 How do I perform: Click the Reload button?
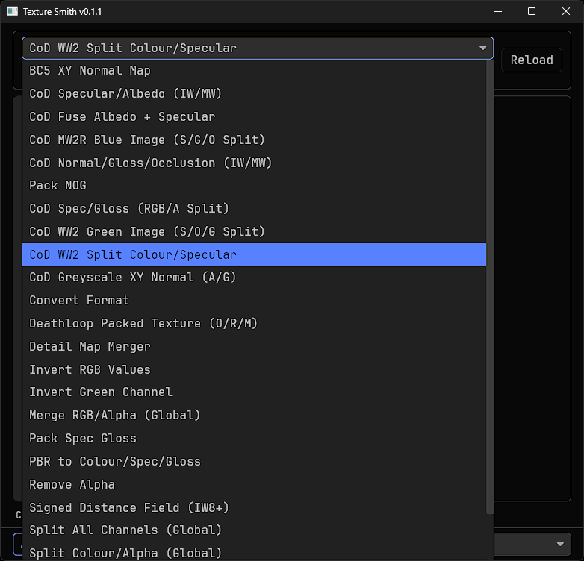(532, 60)
